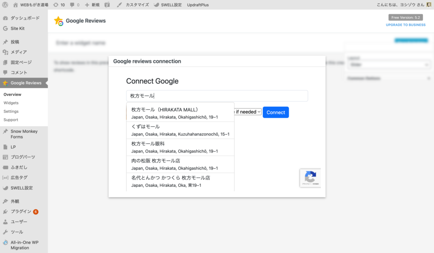Viewport: 434px width, 253px height.
Task: Click the プラグイン update count badge 6
Action: (36, 212)
